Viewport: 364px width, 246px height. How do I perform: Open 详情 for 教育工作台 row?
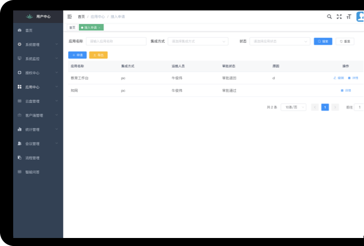coord(353,78)
